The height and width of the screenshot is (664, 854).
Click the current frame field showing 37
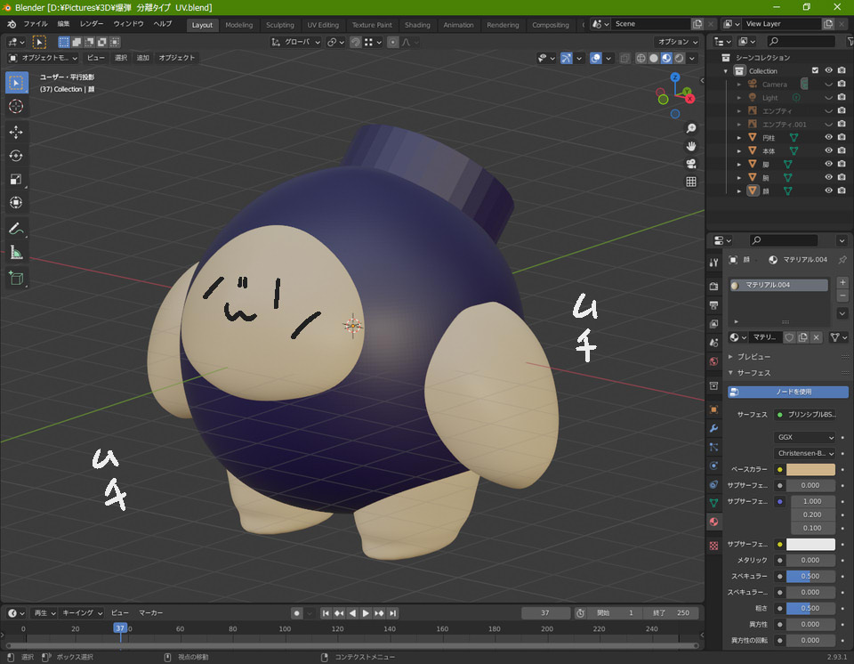(x=545, y=613)
